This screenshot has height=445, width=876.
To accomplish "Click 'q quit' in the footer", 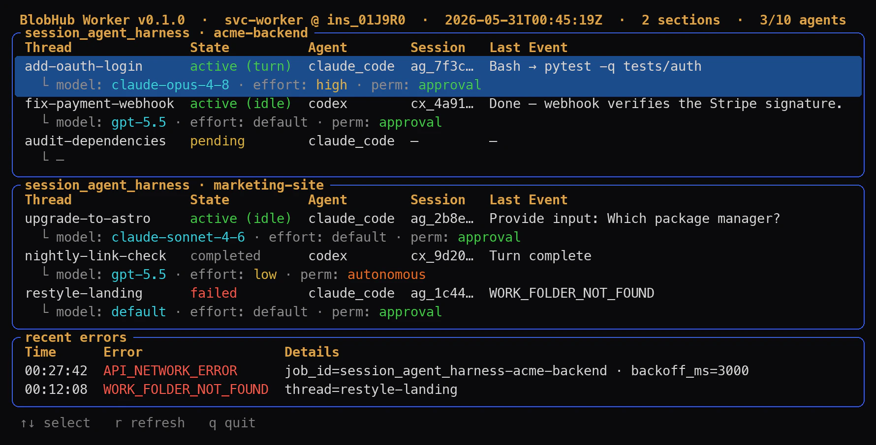I will click(232, 423).
